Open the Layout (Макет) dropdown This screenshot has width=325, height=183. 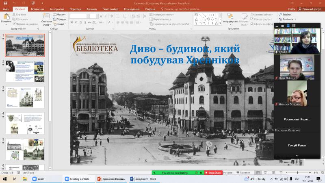(59, 15)
